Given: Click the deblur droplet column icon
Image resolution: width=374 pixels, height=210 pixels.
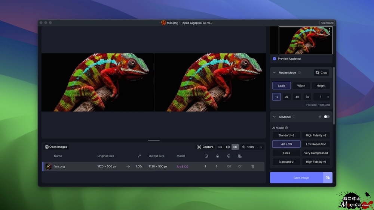Looking at the screenshot, I should [218, 156].
